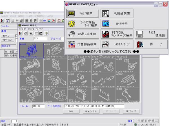Click the grayed ILL icon in 総目次 toolbar
Image resolution: width=169 pixels, height=126 pixels.
pos(37,33)
